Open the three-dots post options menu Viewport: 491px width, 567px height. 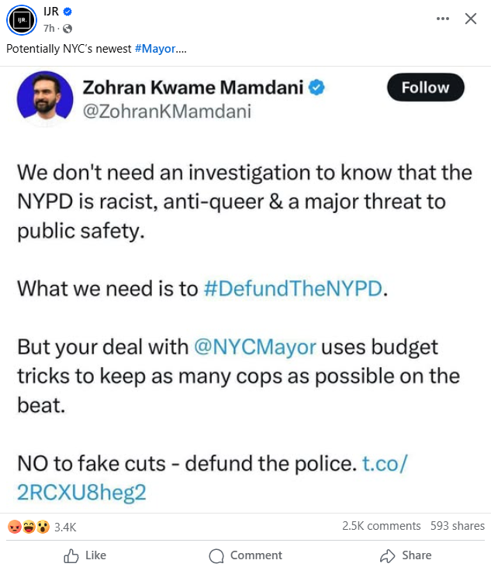click(443, 19)
